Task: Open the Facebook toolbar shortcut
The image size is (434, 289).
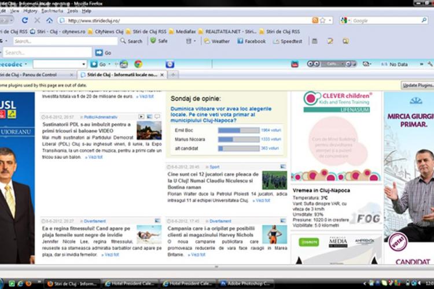Action: [252, 41]
